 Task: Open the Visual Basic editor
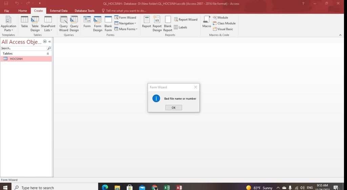tap(223, 29)
